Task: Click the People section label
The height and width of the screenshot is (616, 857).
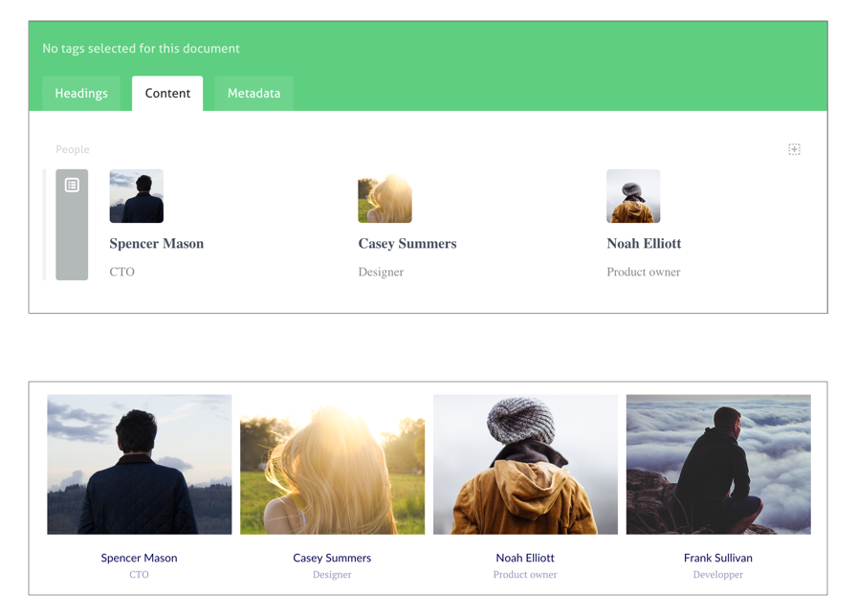Action: (72, 149)
